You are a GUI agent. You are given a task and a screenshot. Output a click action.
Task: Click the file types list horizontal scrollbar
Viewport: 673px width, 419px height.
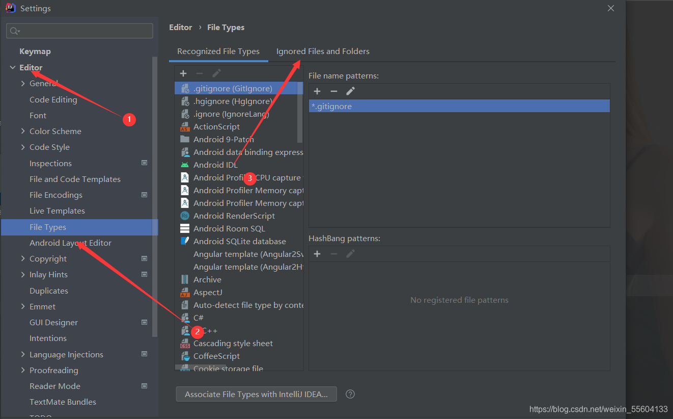click(201, 367)
